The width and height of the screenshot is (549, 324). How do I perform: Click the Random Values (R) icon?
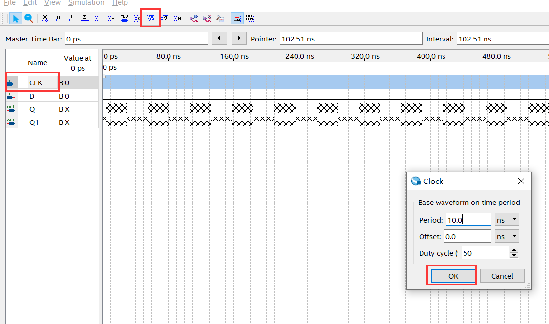(177, 19)
